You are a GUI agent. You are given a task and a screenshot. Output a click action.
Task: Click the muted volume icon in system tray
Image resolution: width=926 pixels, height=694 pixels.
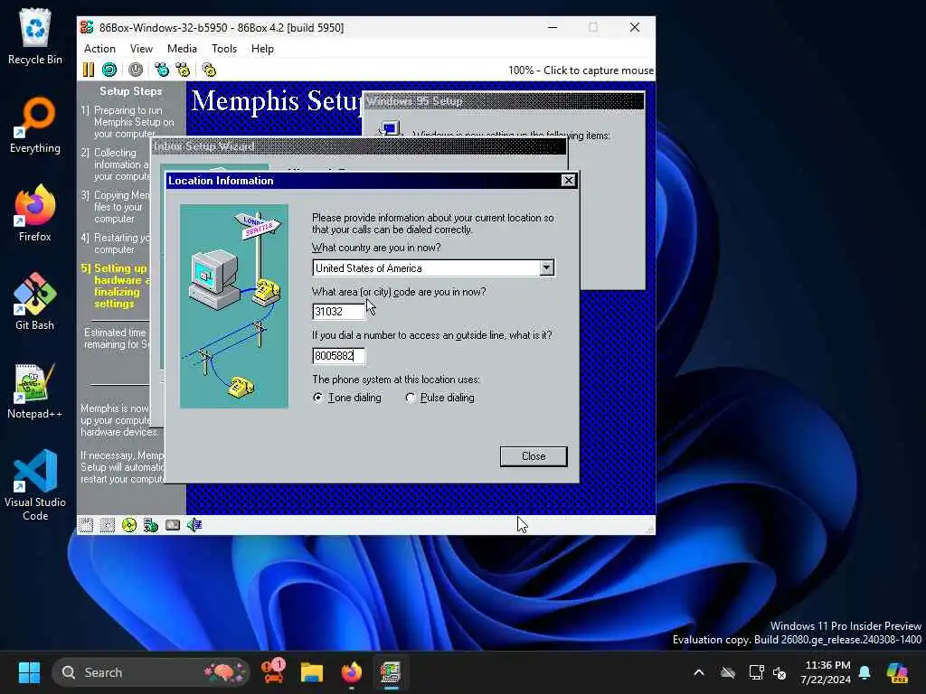coord(780,672)
